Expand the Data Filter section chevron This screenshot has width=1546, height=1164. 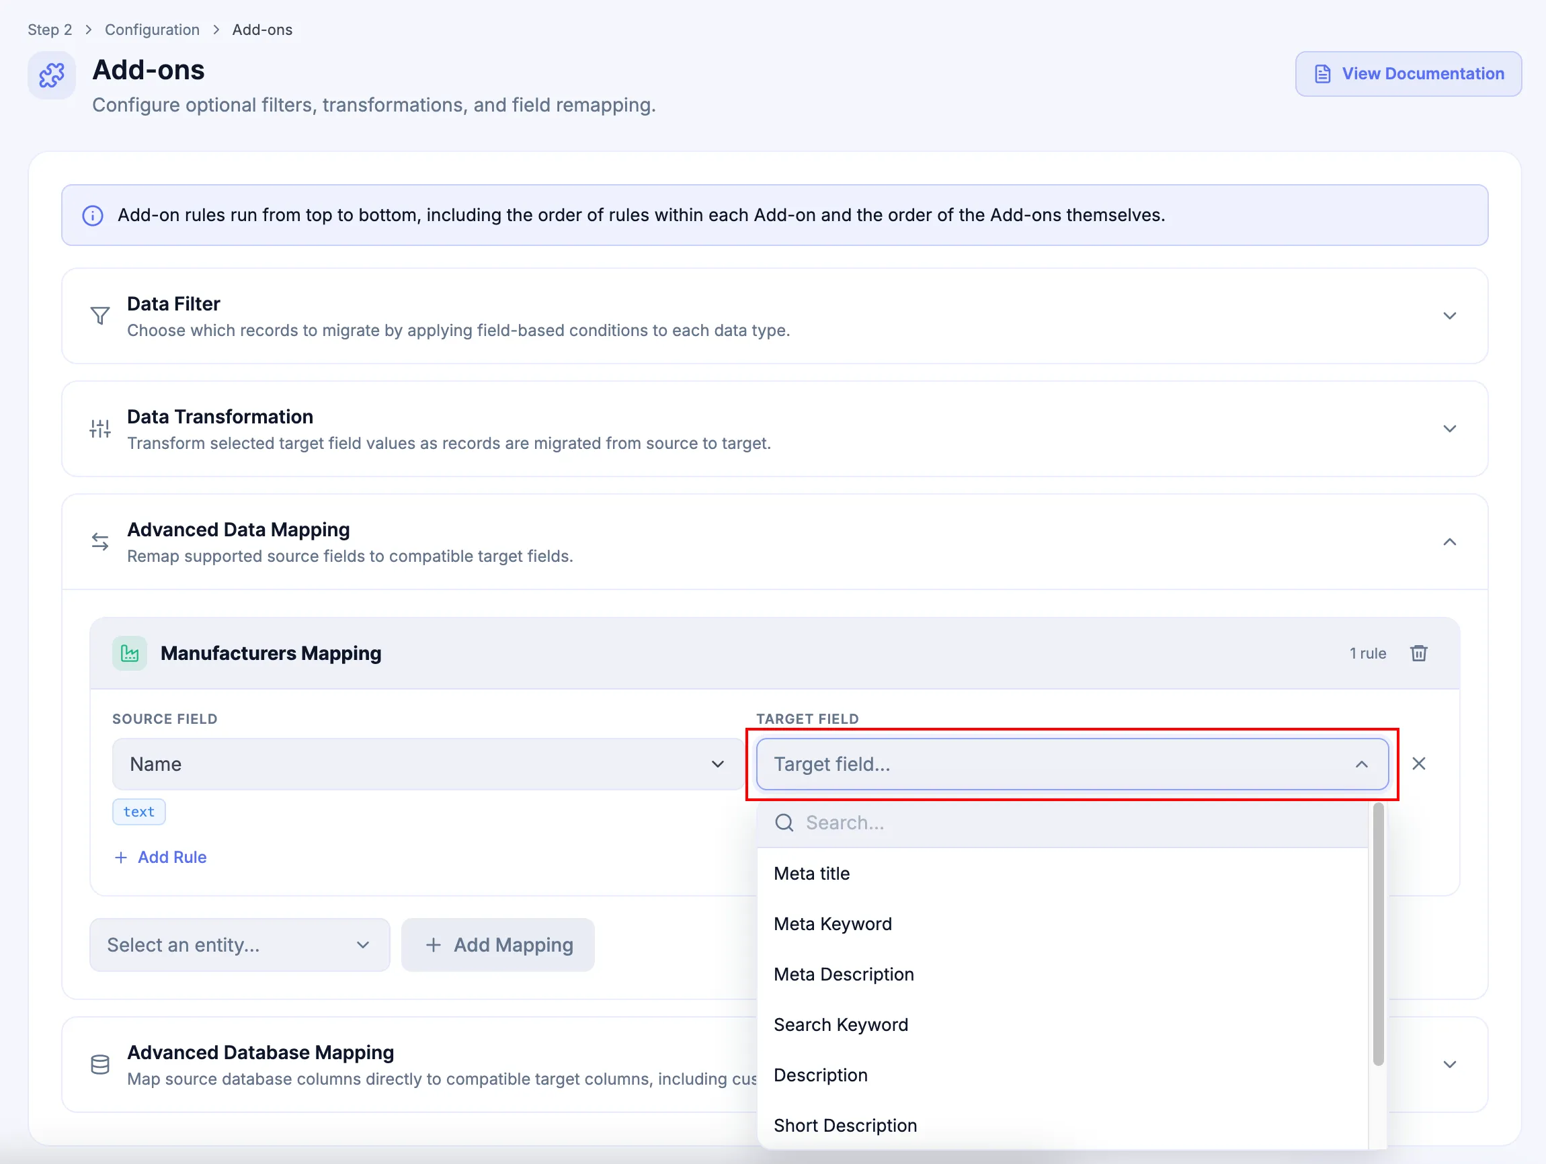tap(1450, 316)
